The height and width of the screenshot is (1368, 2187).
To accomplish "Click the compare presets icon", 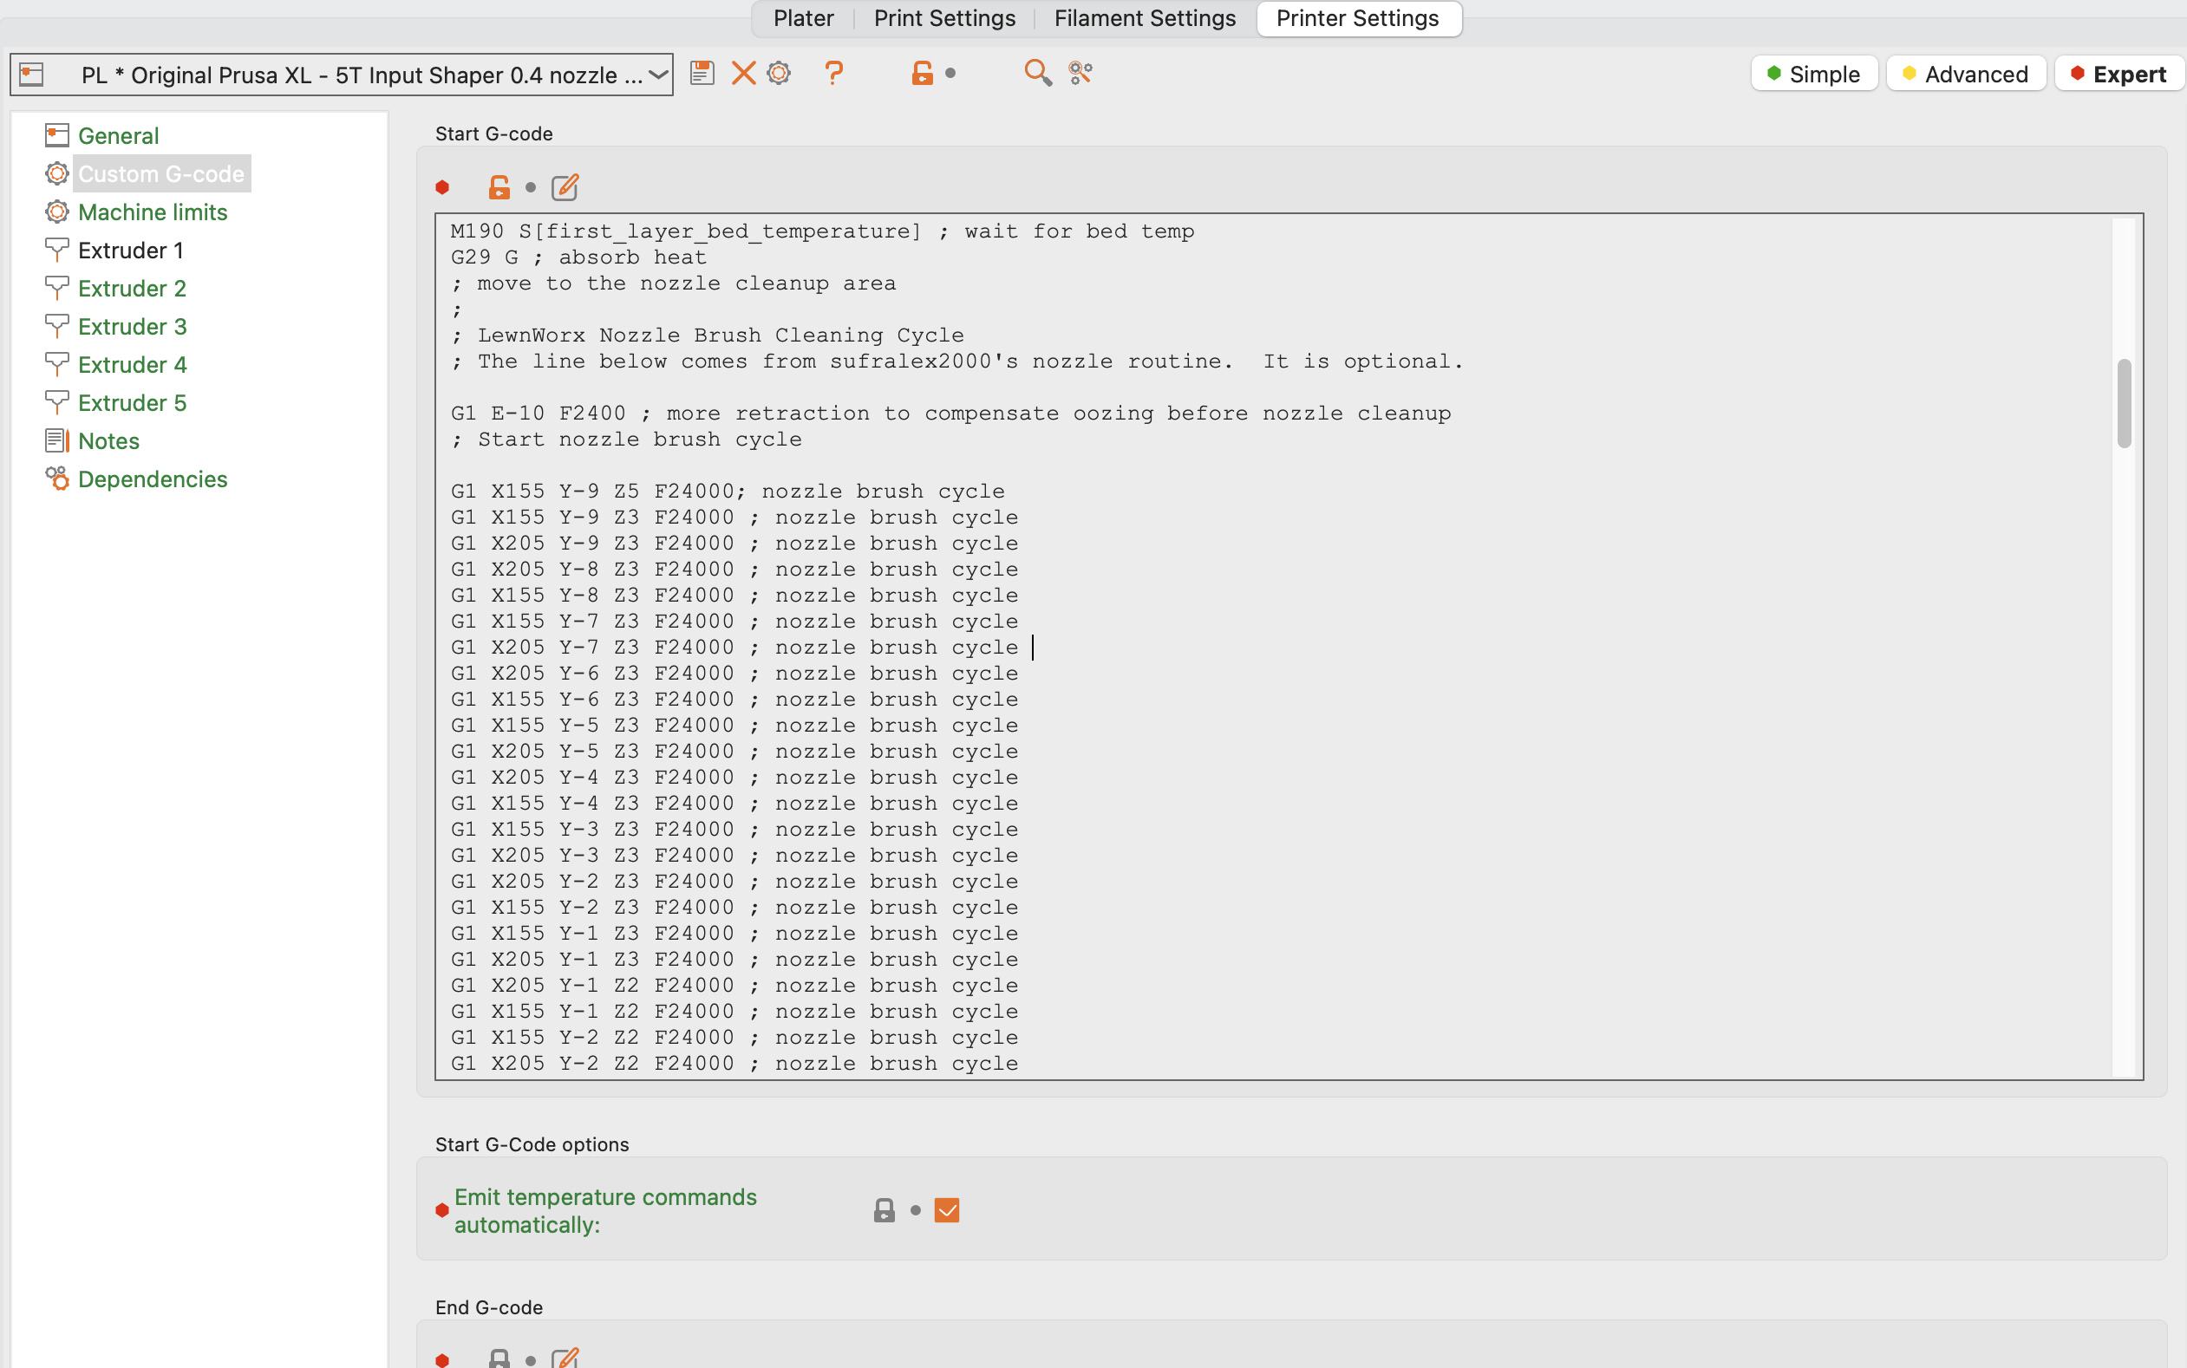I will click(x=1080, y=74).
